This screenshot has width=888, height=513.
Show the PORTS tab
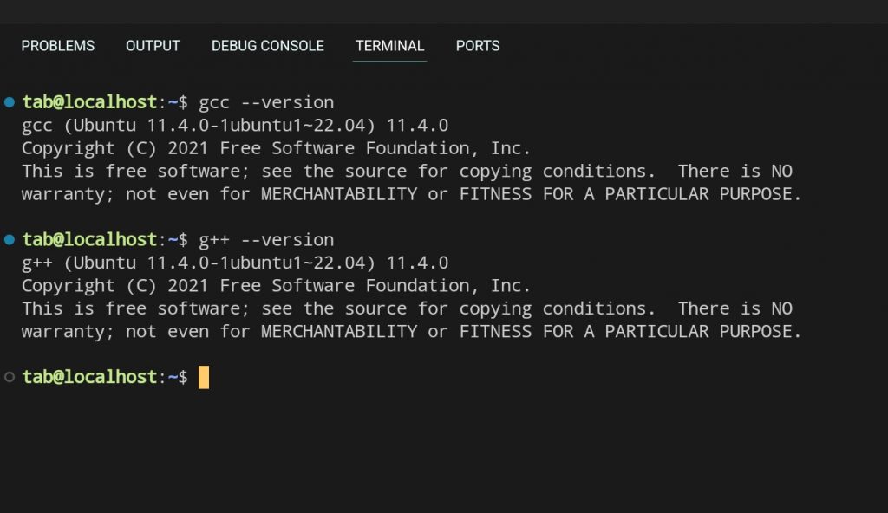click(x=478, y=46)
